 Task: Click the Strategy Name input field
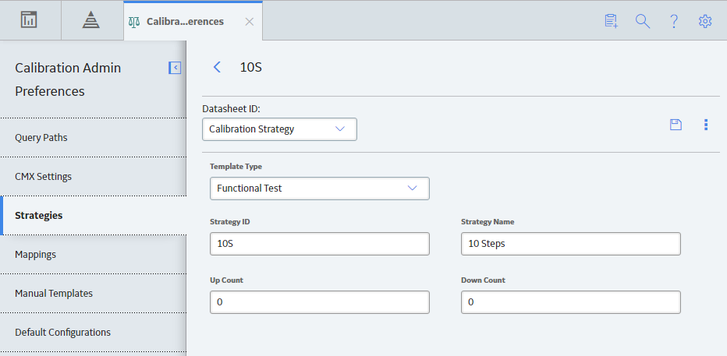(571, 244)
